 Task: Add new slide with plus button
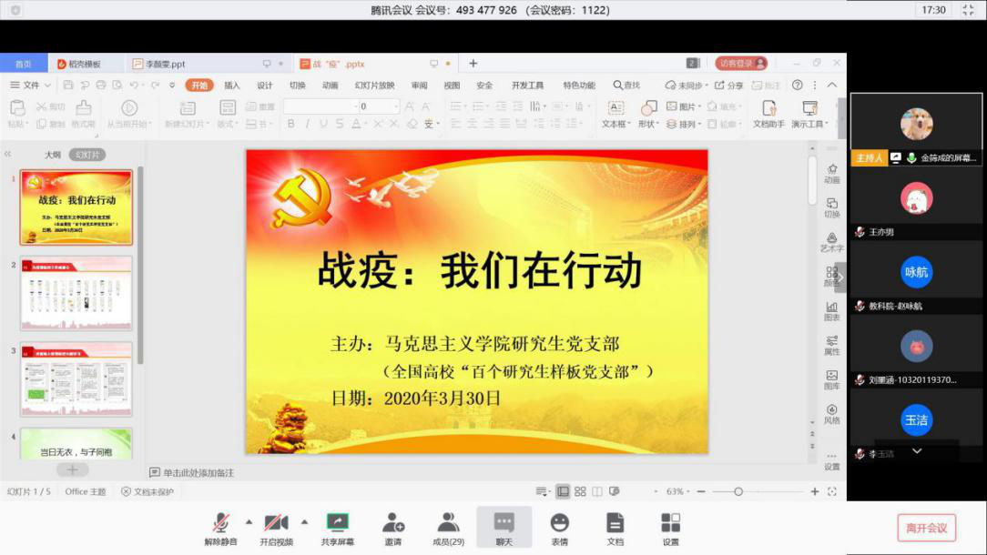tap(73, 469)
